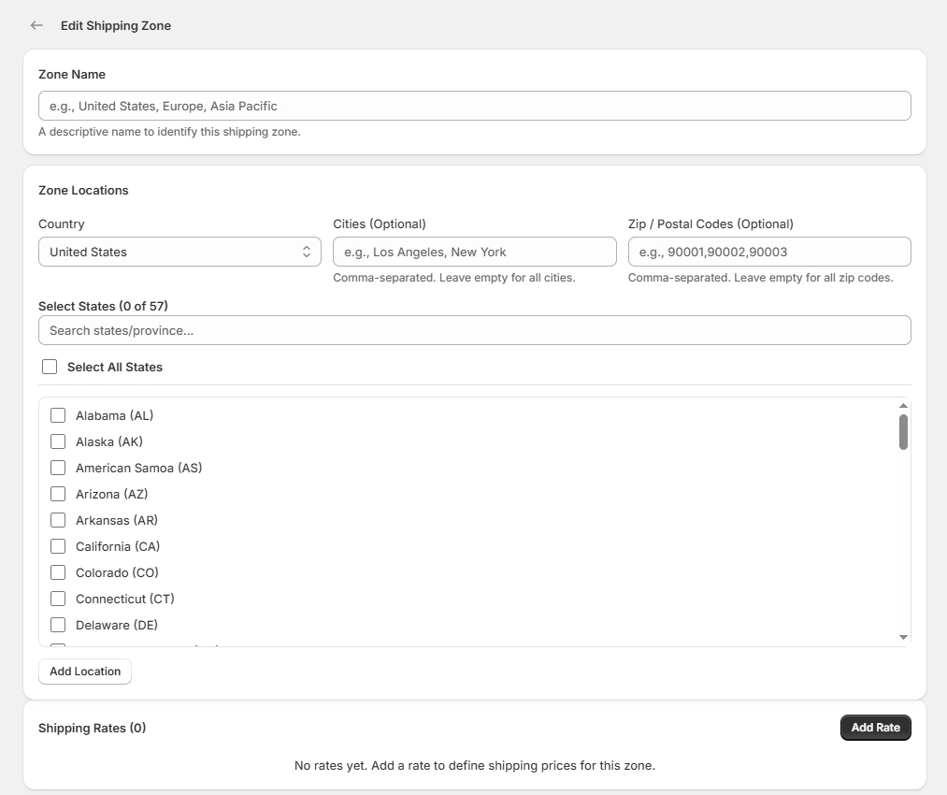Open the Country dropdown
This screenshot has width=947, height=795.
point(179,252)
